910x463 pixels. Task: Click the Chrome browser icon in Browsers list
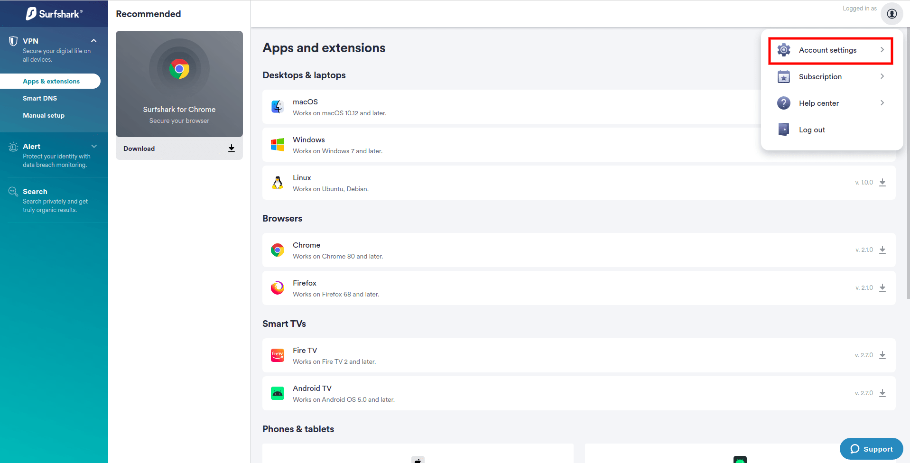click(278, 250)
